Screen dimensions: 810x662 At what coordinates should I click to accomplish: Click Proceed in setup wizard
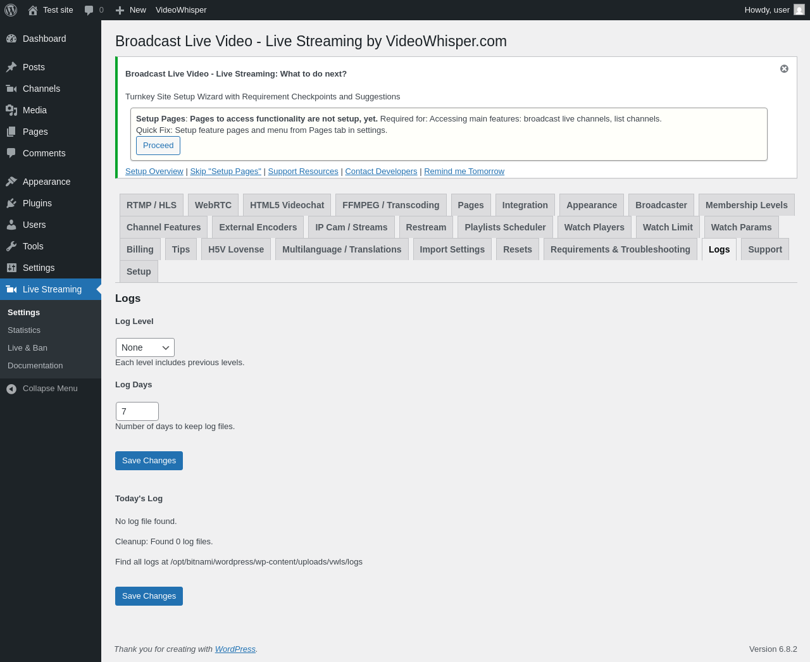[x=158, y=146]
